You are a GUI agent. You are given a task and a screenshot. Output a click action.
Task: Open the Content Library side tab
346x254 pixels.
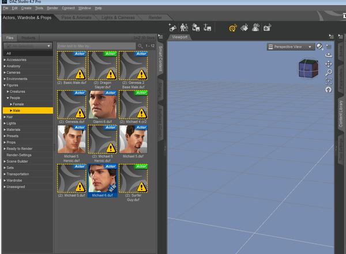click(x=340, y=113)
